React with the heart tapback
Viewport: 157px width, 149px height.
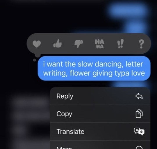(x=37, y=44)
